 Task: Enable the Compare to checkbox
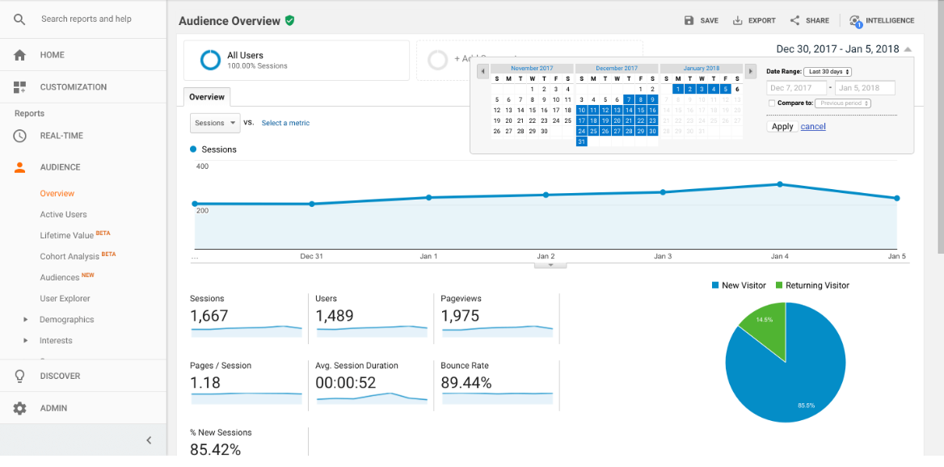770,103
